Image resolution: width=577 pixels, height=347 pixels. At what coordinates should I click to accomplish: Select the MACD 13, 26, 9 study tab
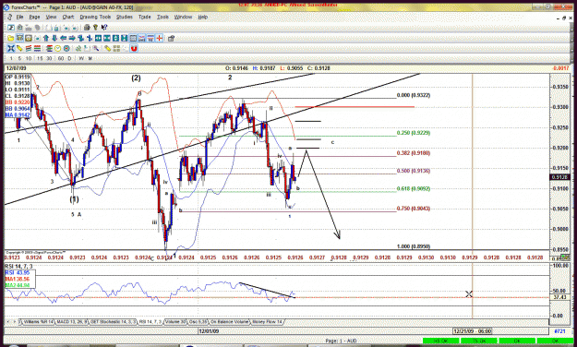(x=72, y=322)
